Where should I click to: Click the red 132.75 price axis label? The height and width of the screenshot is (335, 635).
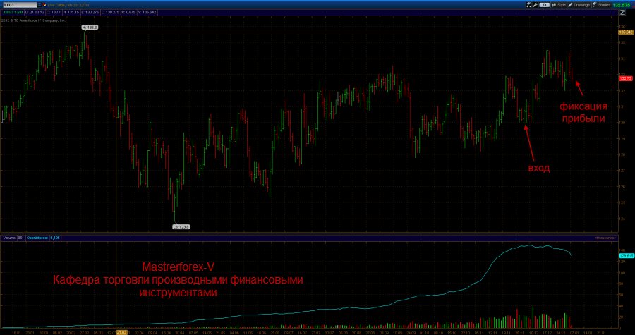pyautogui.click(x=626, y=78)
